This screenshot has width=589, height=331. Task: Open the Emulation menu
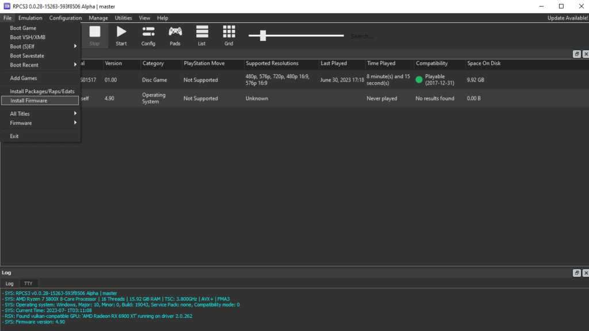point(30,18)
